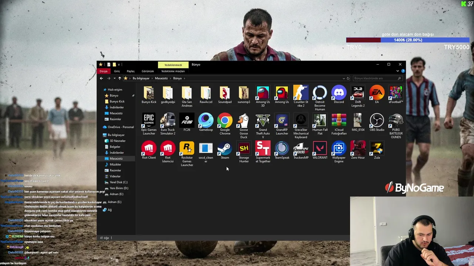Click the Human Fall Flat icon
The height and width of the screenshot is (266, 474).
point(320,124)
